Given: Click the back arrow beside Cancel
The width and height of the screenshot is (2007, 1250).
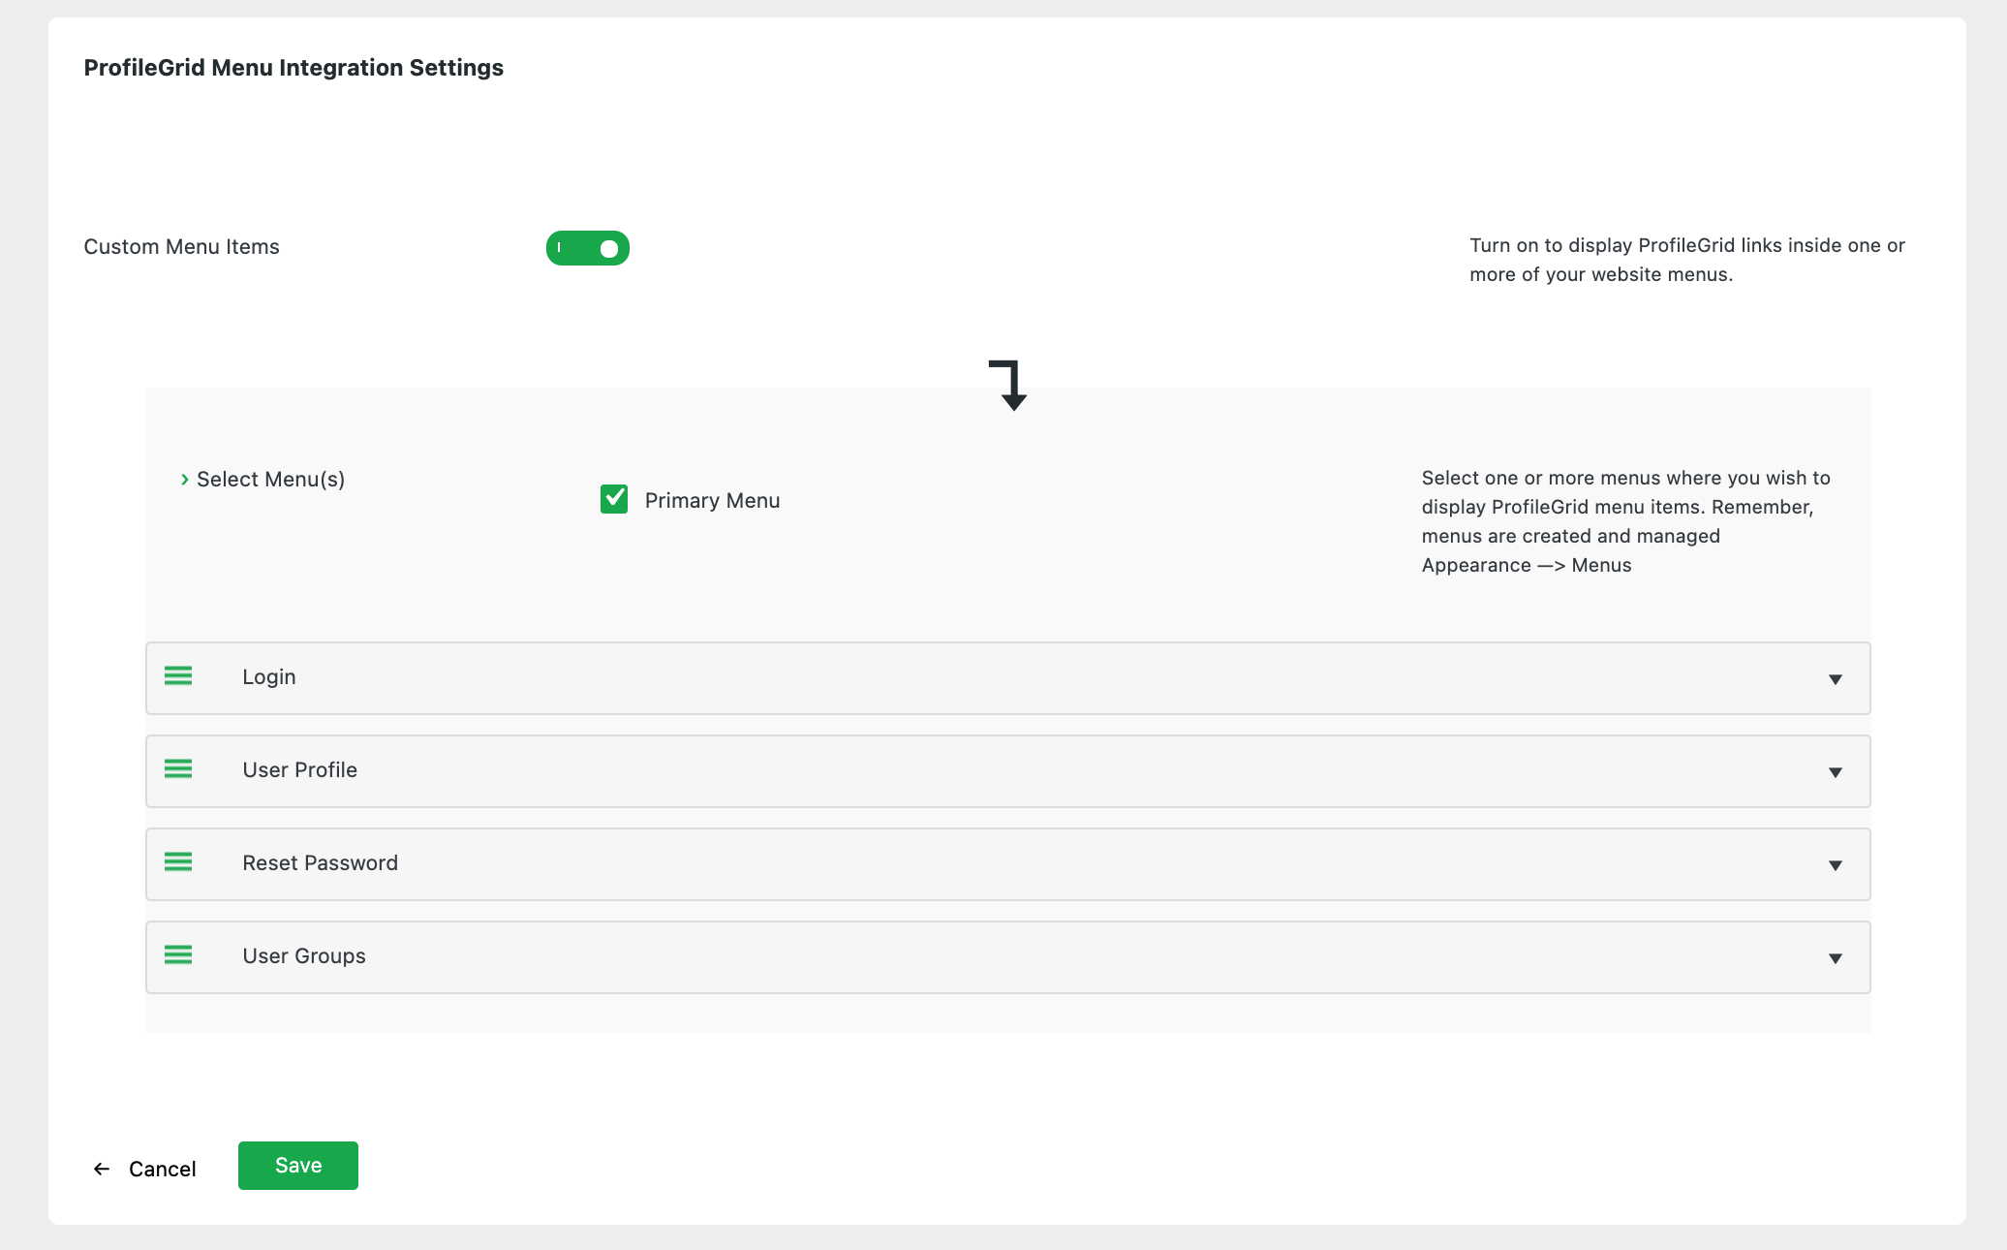Looking at the screenshot, I should click(102, 1170).
